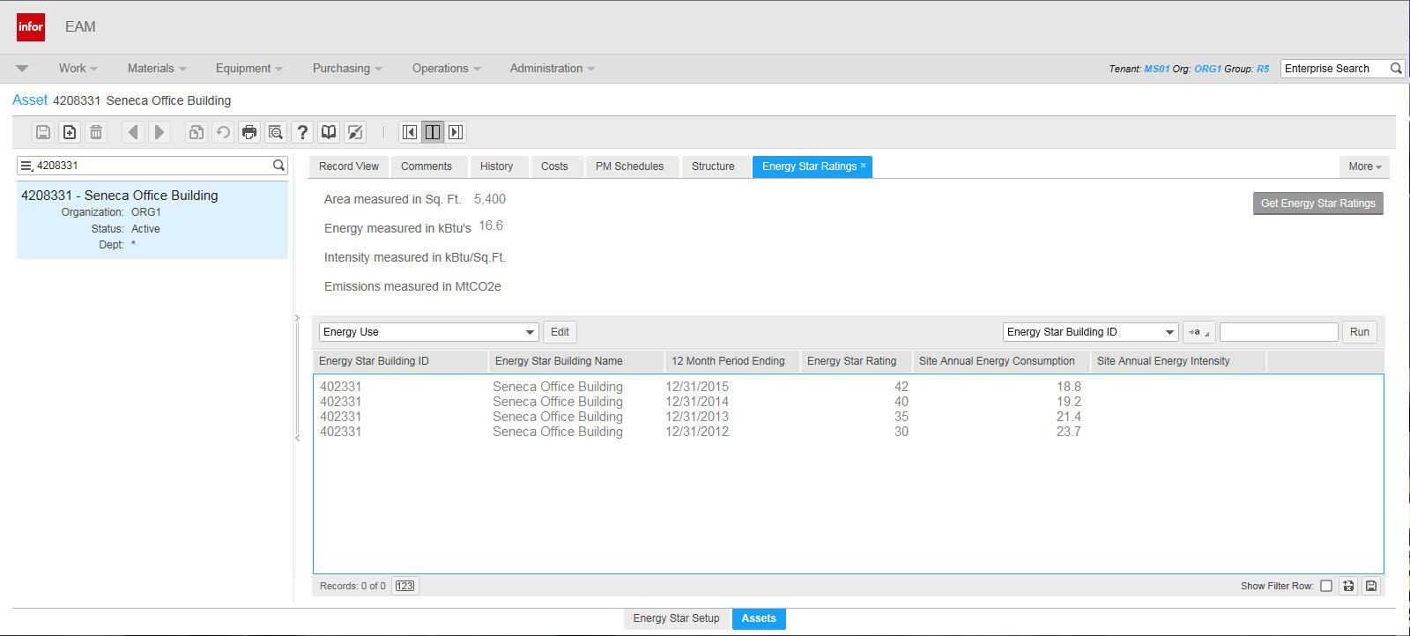The width and height of the screenshot is (1410, 636).
Task: Click the open book guide icon
Action: [x=329, y=132]
